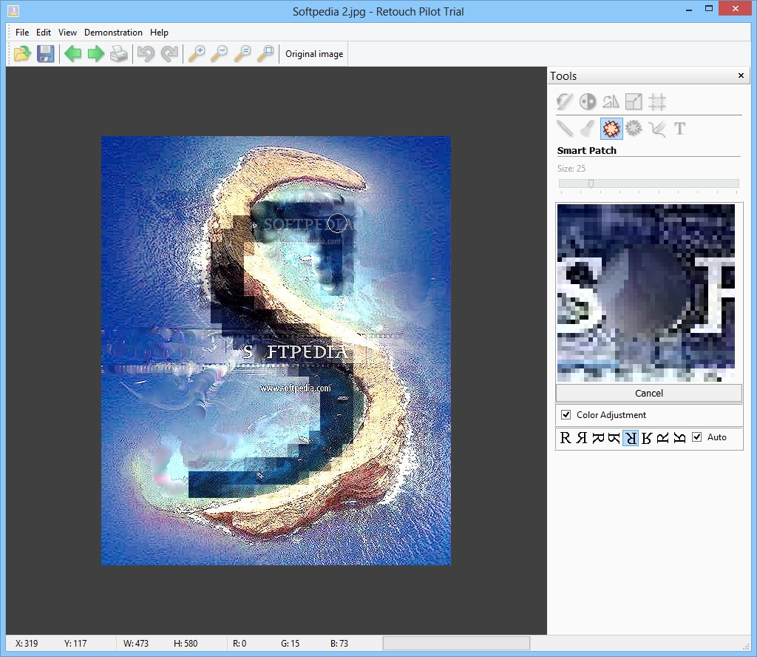The height and width of the screenshot is (657, 757).
Task: Click the B: 73 color status entry
Action: (339, 644)
